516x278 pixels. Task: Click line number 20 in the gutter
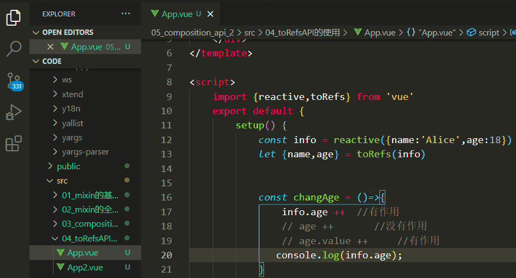[x=167, y=255]
